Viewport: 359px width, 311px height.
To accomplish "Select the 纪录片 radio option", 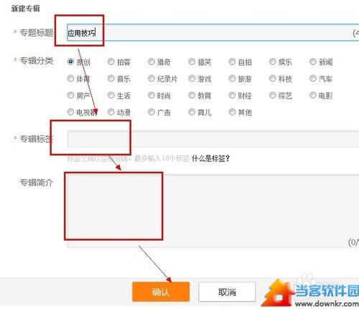I will [x=151, y=78].
